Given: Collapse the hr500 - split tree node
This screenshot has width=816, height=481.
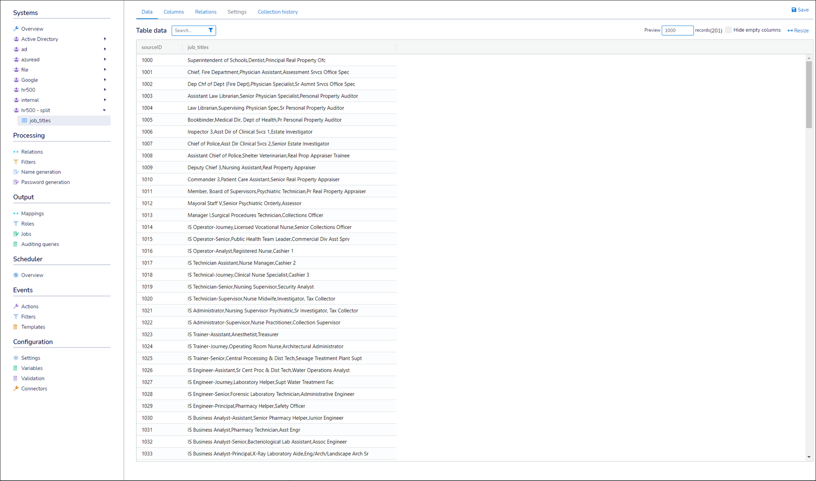Looking at the screenshot, I should click(x=105, y=110).
